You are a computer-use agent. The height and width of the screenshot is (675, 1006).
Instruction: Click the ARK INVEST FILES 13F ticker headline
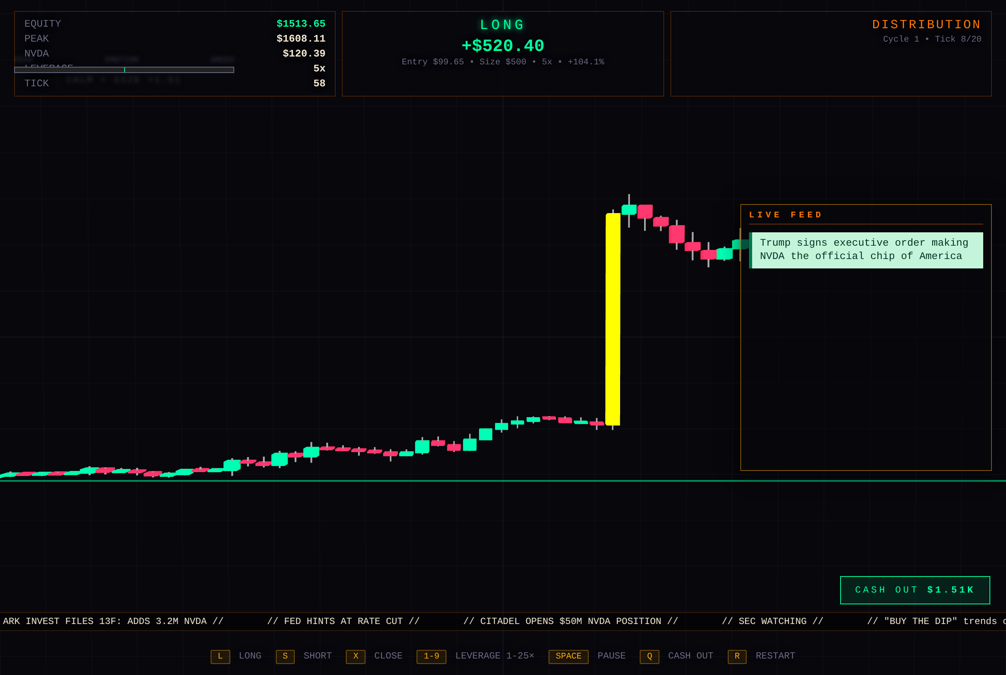[x=113, y=621]
